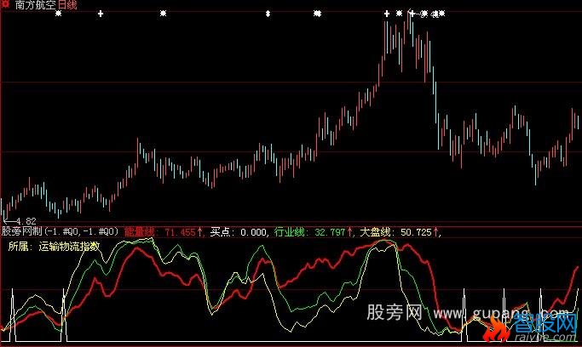Screen dimensions: 582x347
Task: Click the double-star info marker above the chart
Action: [x=317, y=14]
